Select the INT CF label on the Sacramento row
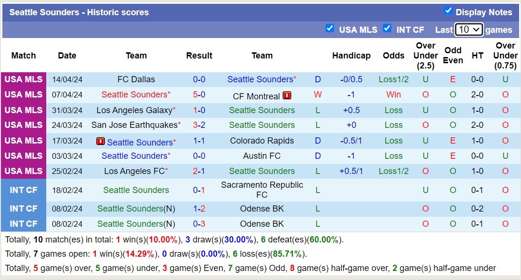The image size is (521, 280). point(23,190)
